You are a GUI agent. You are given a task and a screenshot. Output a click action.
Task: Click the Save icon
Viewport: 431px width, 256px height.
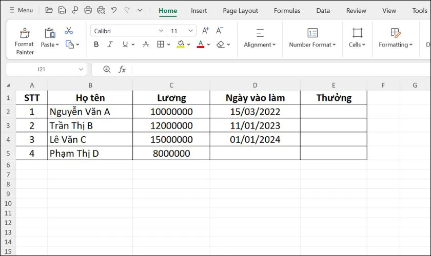[62, 10]
